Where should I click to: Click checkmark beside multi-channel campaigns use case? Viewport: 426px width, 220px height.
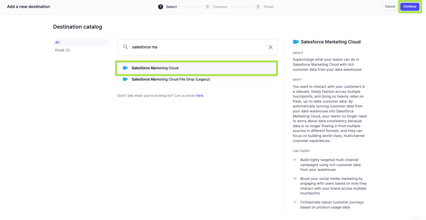(295, 160)
